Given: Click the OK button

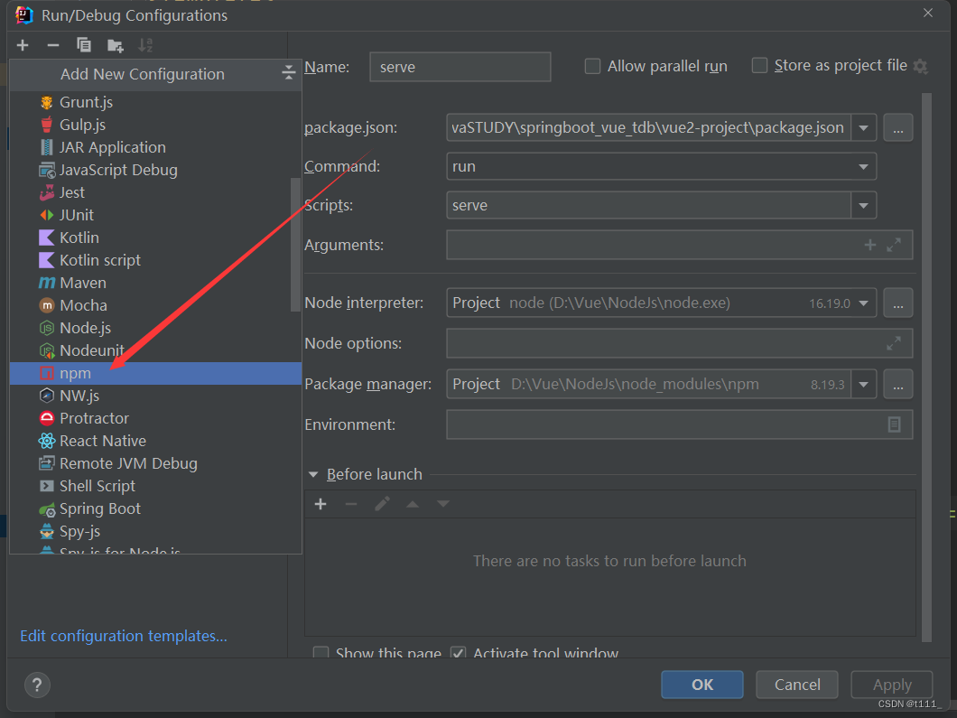Looking at the screenshot, I should (701, 685).
